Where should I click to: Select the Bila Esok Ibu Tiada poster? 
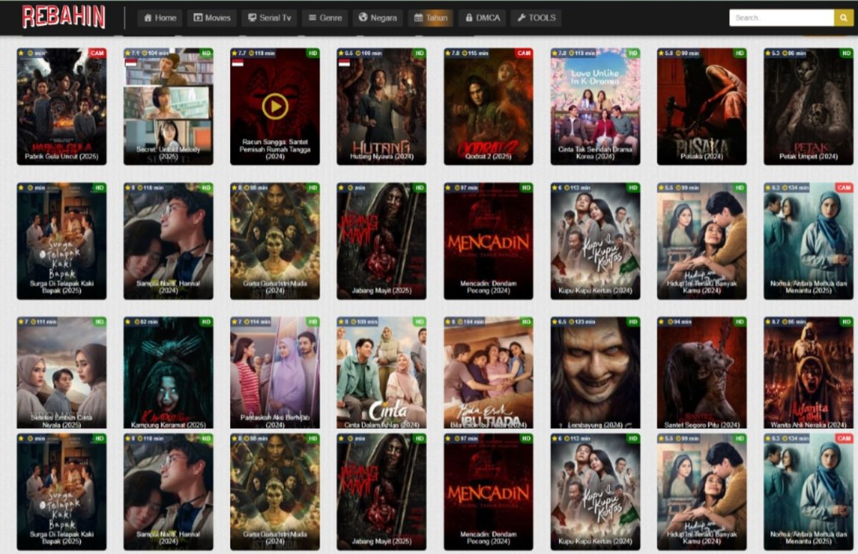488,372
